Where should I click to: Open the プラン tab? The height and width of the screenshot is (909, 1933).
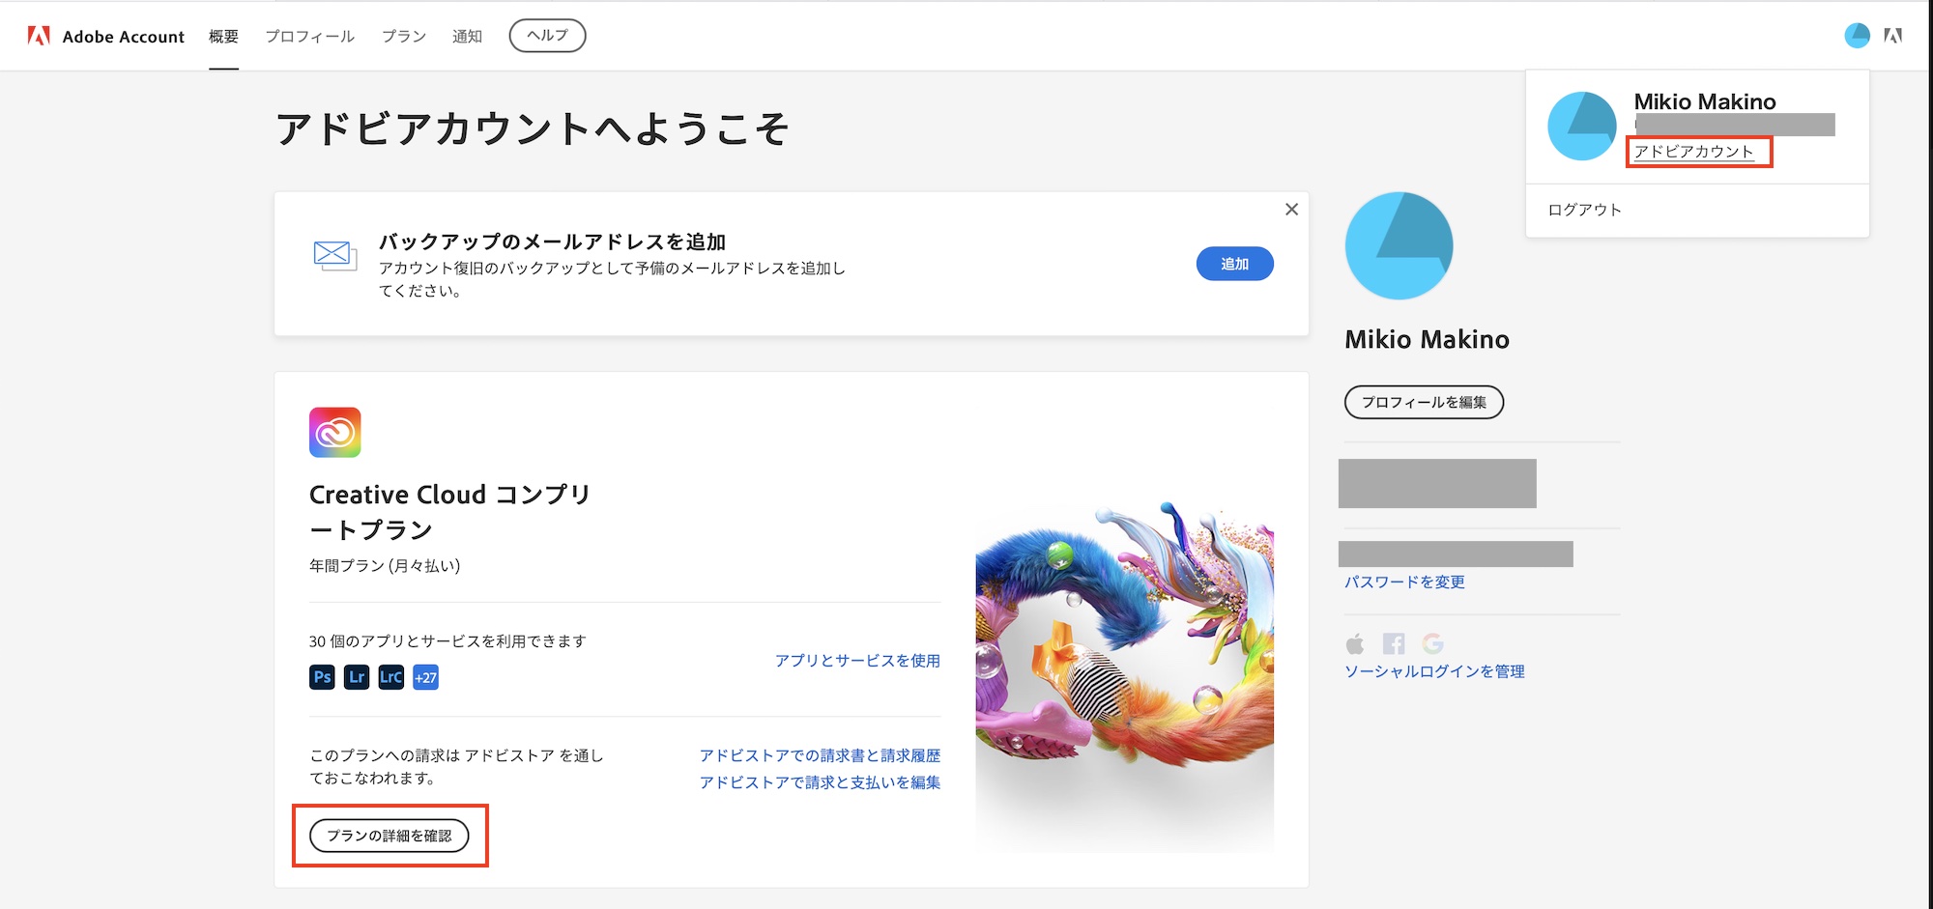pos(403,37)
